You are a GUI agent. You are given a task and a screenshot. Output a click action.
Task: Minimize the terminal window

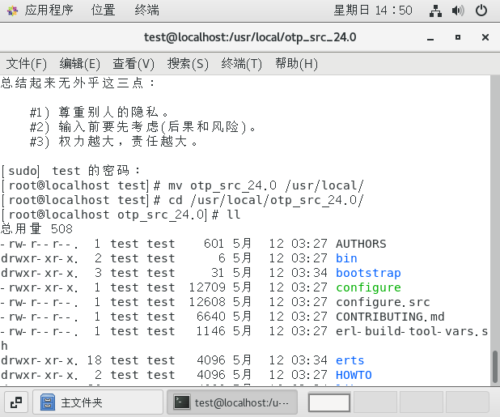point(430,37)
